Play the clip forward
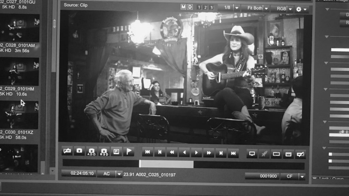 pyautogui.click(x=196, y=153)
